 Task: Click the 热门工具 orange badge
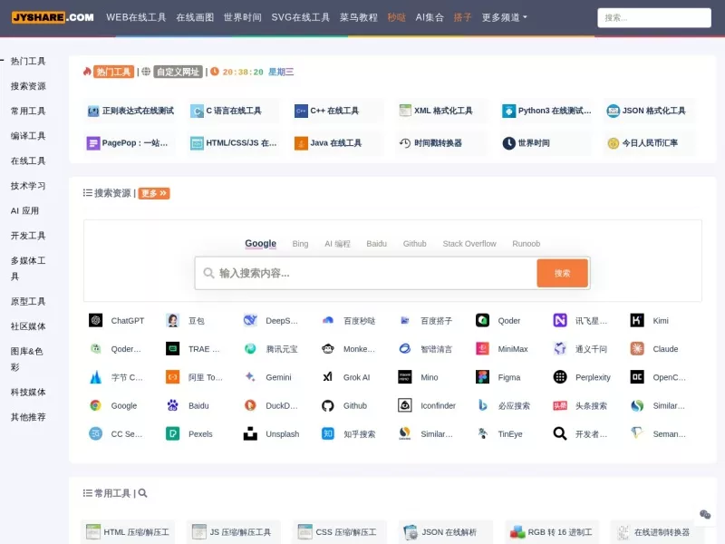[113, 72]
